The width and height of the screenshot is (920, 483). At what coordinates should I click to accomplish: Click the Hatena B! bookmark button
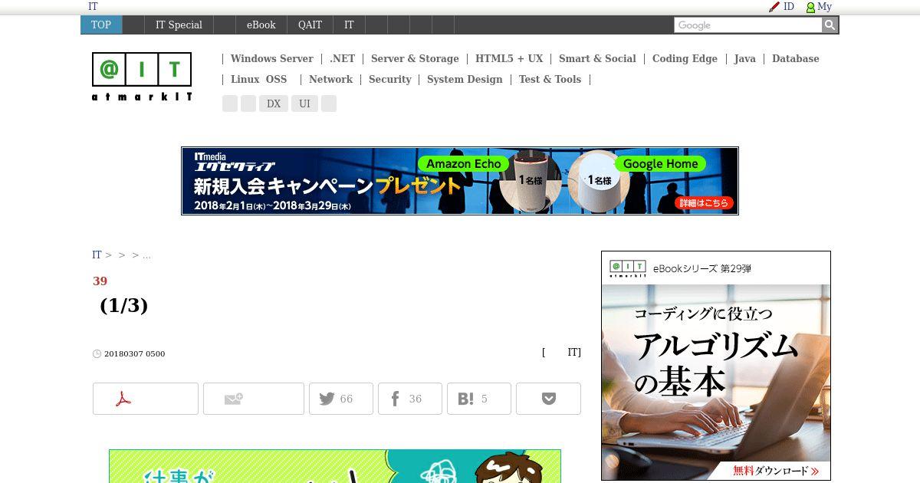point(479,399)
